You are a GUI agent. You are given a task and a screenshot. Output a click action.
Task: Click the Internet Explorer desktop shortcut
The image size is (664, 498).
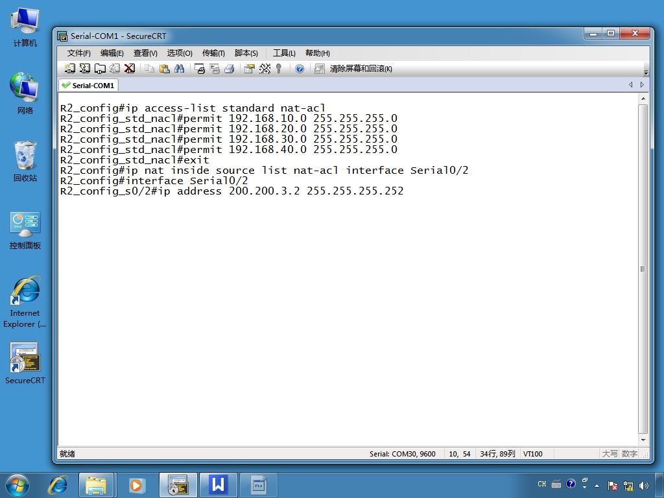pyautogui.click(x=25, y=302)
